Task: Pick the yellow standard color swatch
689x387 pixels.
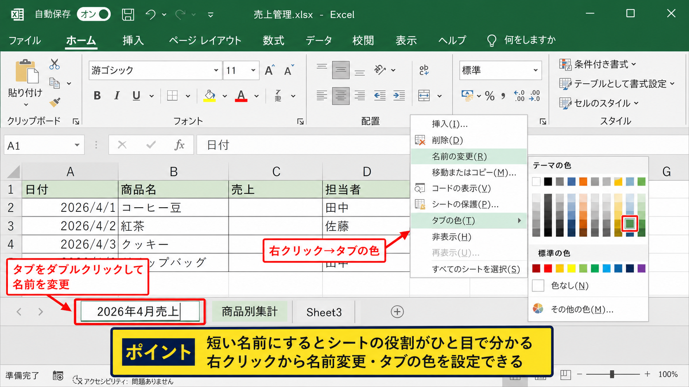Action: point(571,269)
